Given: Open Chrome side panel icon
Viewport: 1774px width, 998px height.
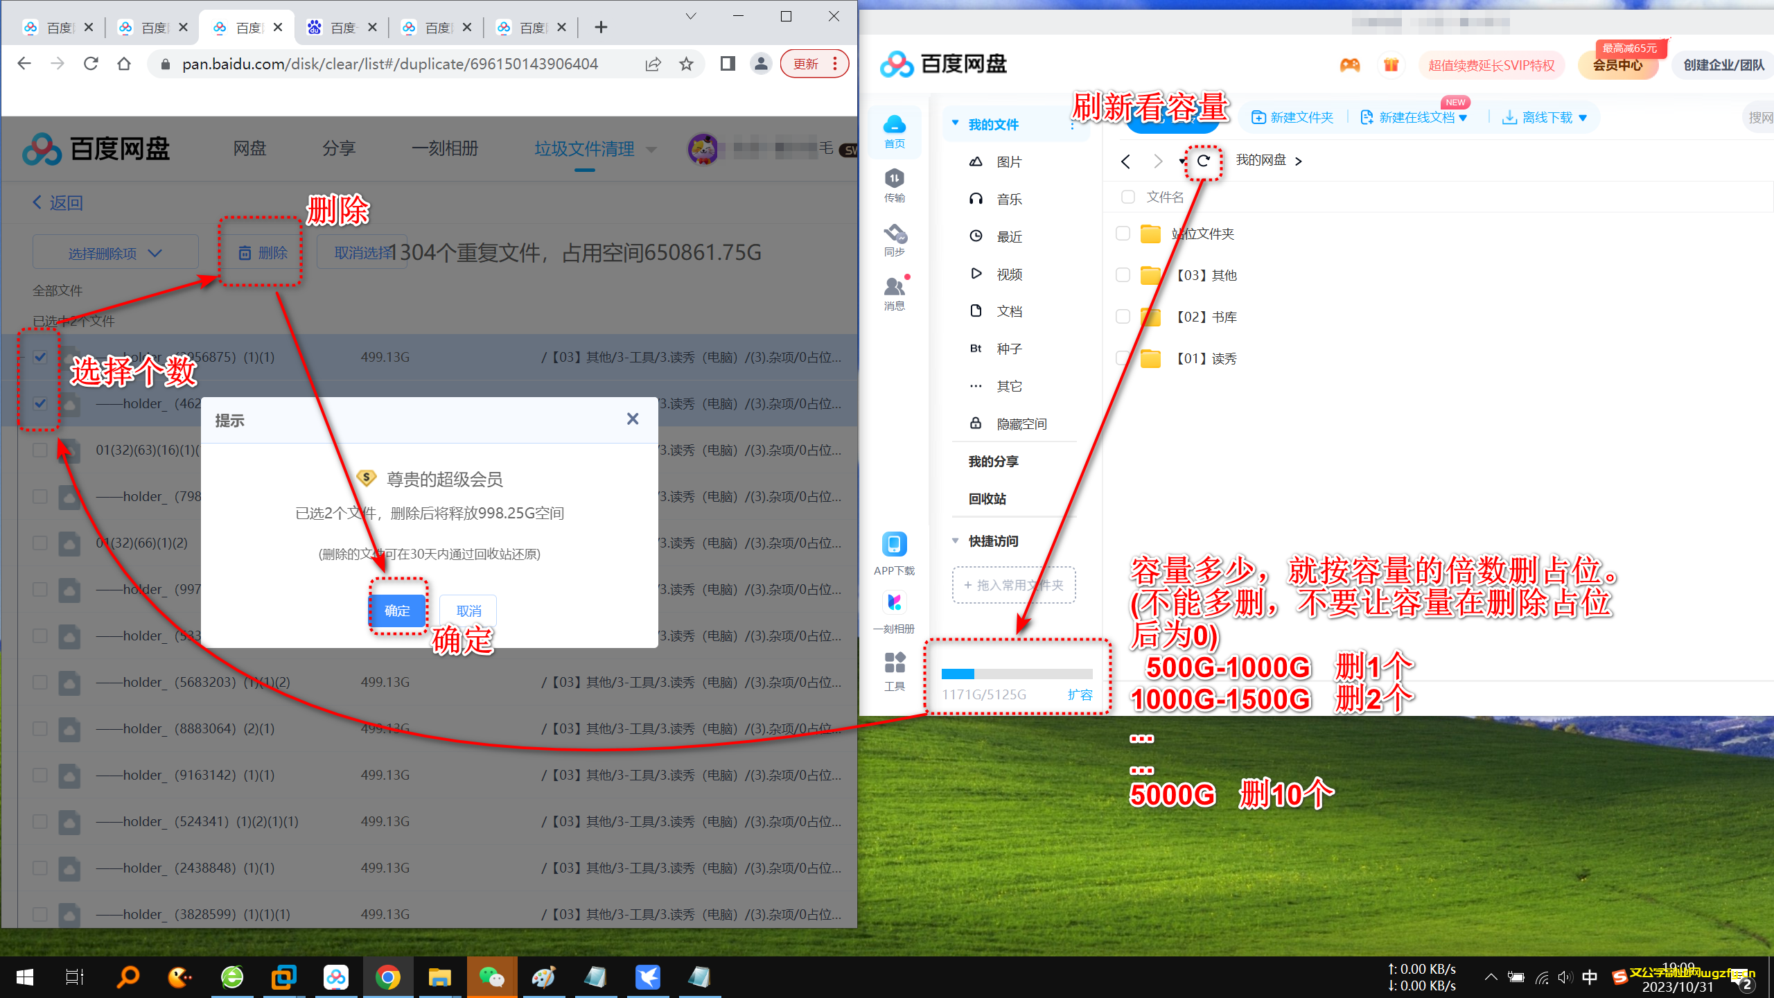Looking at the screenshot, I should coord(728,64).
